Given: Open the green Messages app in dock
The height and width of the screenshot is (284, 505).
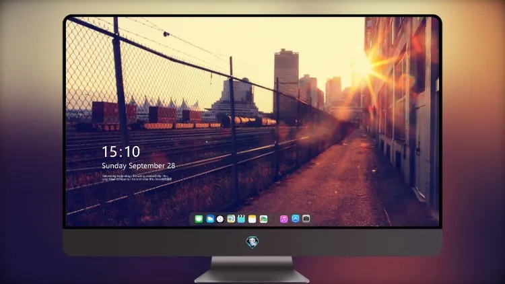Looking at the screenshot, I should point(199,219).
